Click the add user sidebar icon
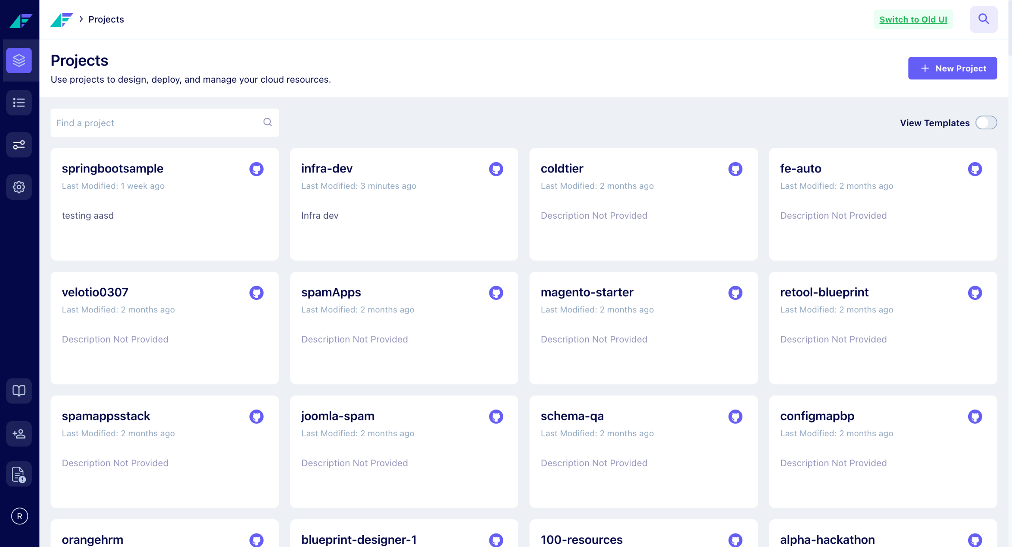This screenshot has width=1012, height=547. point(19,433)
